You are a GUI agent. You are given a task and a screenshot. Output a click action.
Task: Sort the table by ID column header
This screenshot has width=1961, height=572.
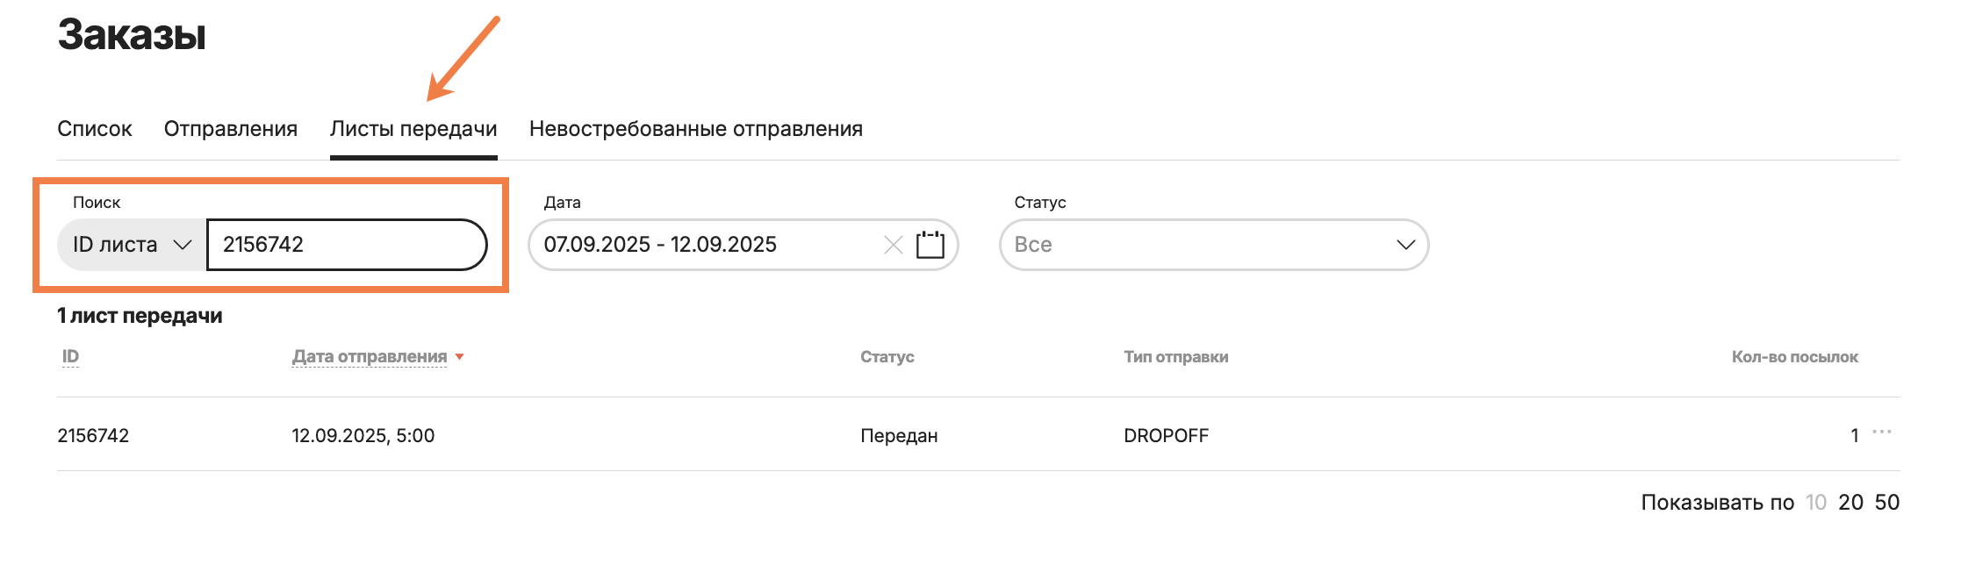click(x=70, y=357)
